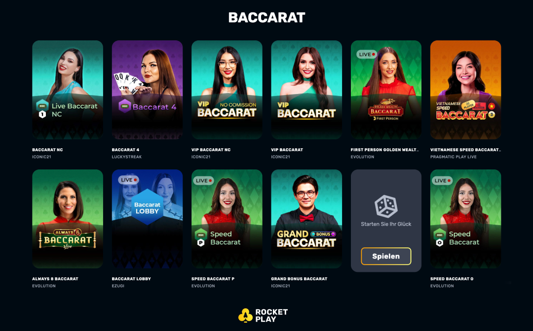Open the Grand Bonus Baccarat thumbnail
The image size is (533, 331).
pyautogui.click(x=306, y=219)
